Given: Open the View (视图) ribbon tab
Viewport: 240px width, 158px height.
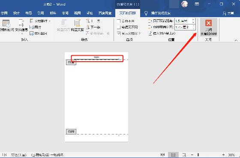Looking at the screenshot, I should point(77,13).
